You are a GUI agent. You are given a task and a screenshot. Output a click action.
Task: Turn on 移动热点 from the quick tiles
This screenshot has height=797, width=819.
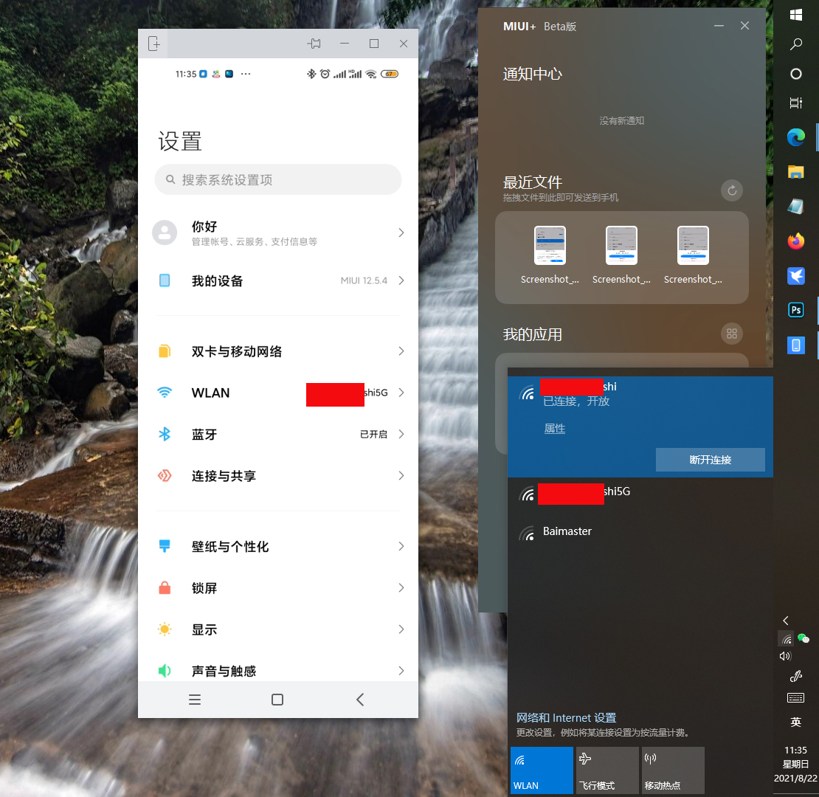672,770
